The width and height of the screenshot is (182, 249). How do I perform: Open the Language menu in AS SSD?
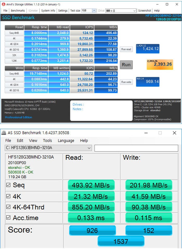pyautogui.click(x=66, y=141)
